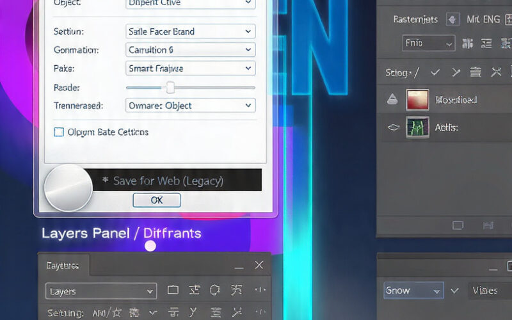Click the AM text in the Setting row
Image resolution: width=512 pixels, height=320 pixels.
(x=100, y=313)
